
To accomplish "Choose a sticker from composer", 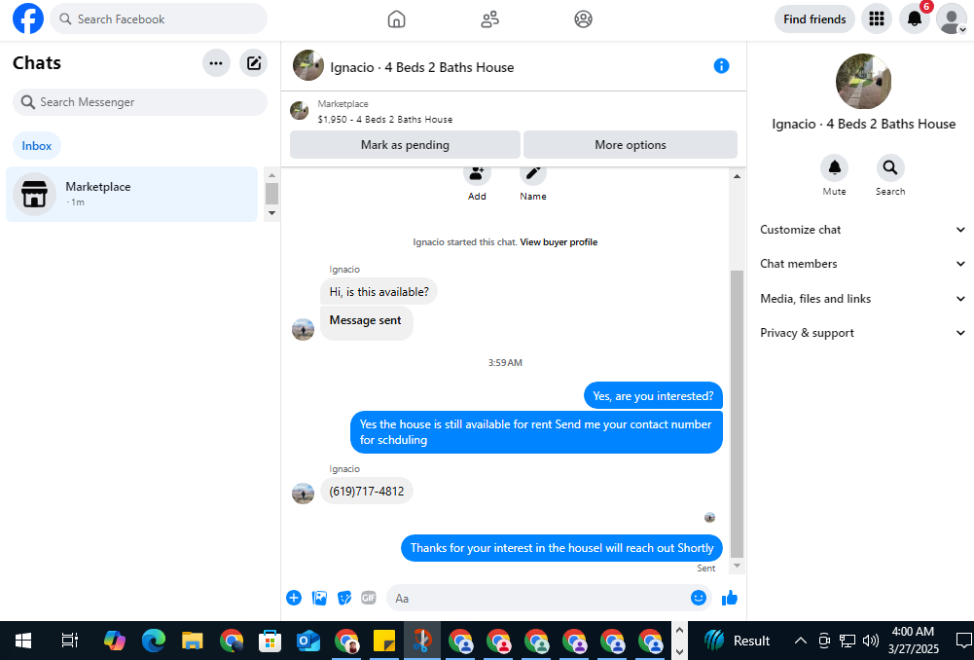I will (344, 598).
